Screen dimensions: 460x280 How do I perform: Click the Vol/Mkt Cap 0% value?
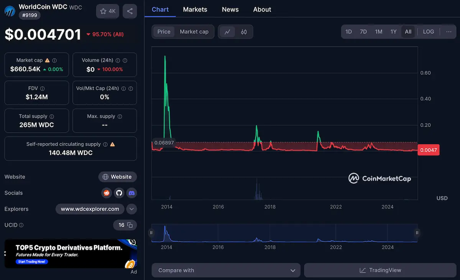click(105, 97)
